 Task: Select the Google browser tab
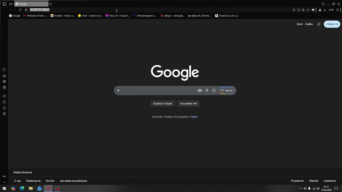(x=31, y=4)
